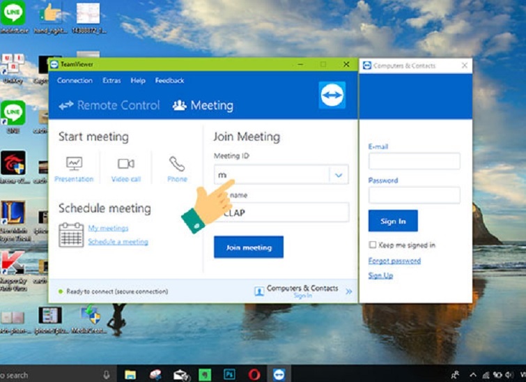Close the Computers & Contacts window
Viewport: 526px width, 382px height.
tap(465, 66)
